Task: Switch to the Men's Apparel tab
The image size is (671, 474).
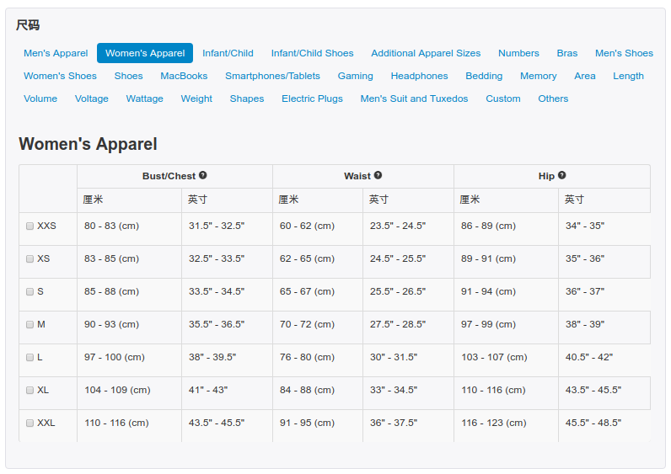Action: 56,53
